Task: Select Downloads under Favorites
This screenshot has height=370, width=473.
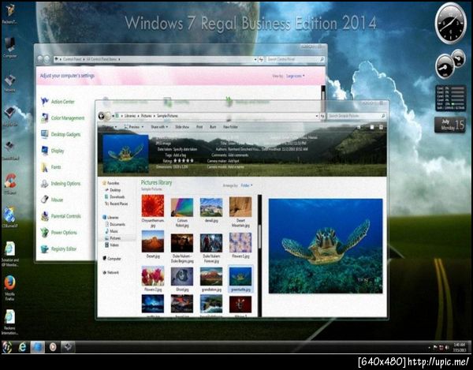Action: pos(114,196)
